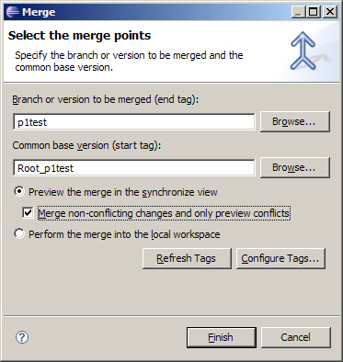Image resolution: width=343 pixels, height=362 pixels.
Task: Click the 'Branch or version to be merged' label
Action: point(106,100)
